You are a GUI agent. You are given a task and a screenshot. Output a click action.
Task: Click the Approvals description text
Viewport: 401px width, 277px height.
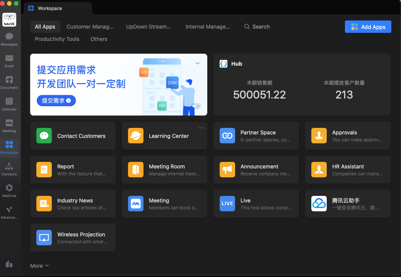coord(357,140)
